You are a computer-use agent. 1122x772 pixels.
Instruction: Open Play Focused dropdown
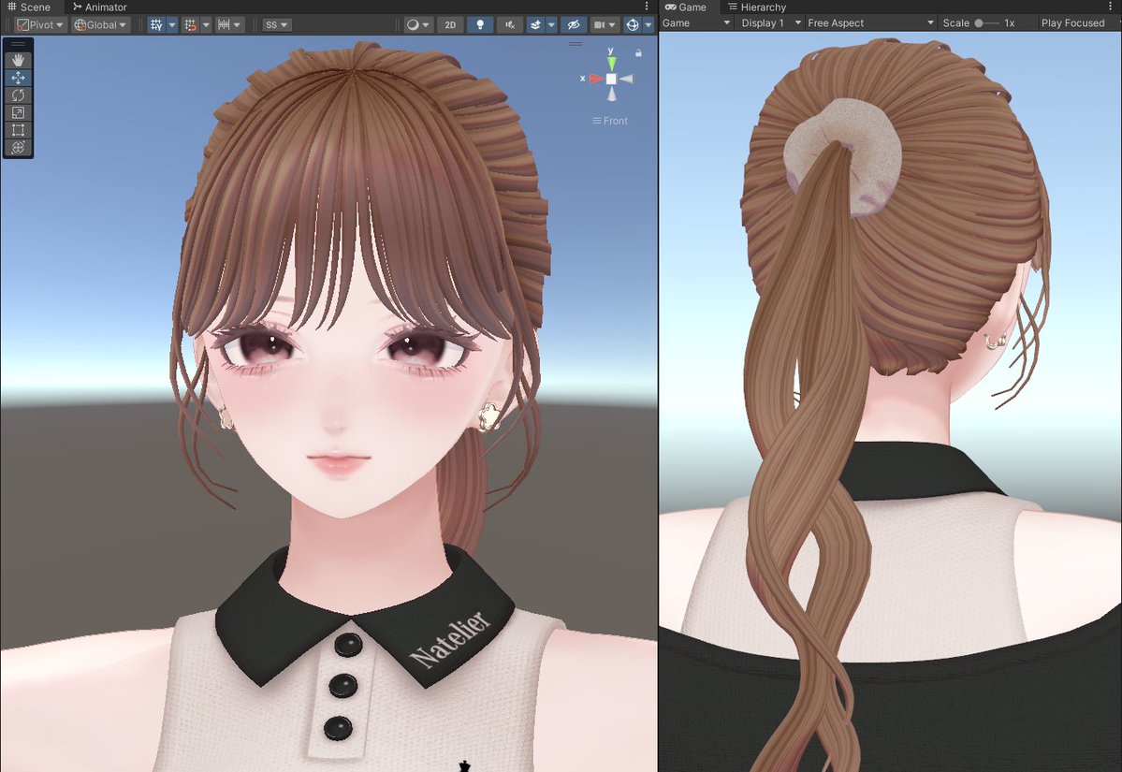tap(1079, 22)
